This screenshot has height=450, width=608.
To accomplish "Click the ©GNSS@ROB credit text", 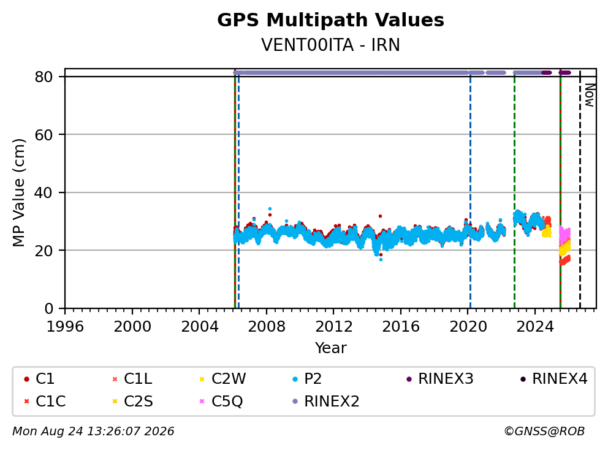I will tap(544, 432).
